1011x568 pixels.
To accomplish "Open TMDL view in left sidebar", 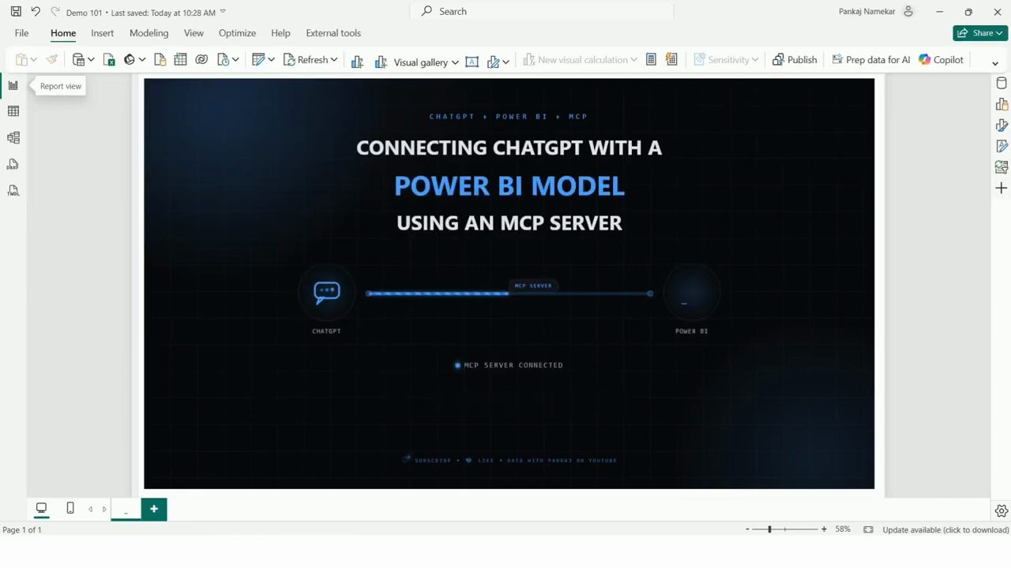I will click(13, 190).
